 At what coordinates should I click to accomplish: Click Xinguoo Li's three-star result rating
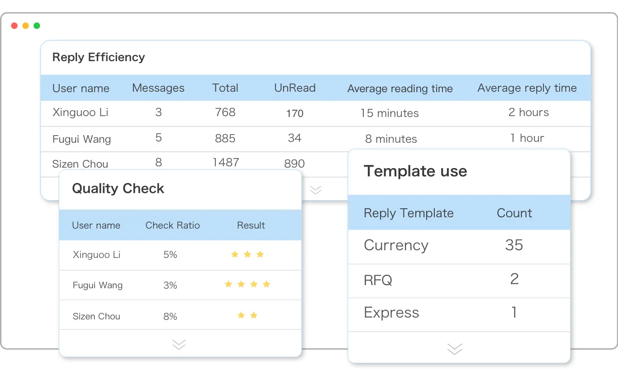click(x=247, y=254)
